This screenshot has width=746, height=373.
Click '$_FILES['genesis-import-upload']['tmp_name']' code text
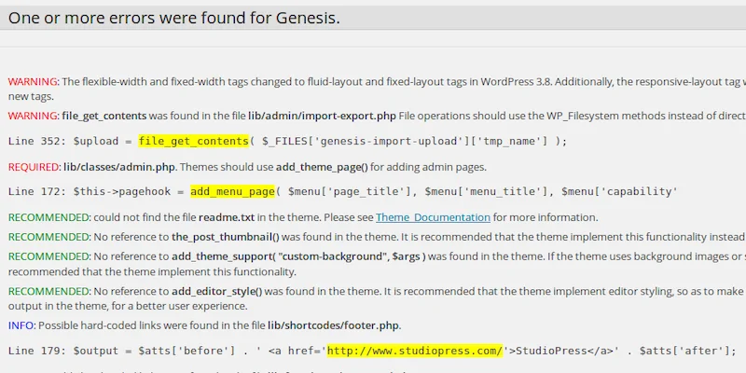(405, 142)
